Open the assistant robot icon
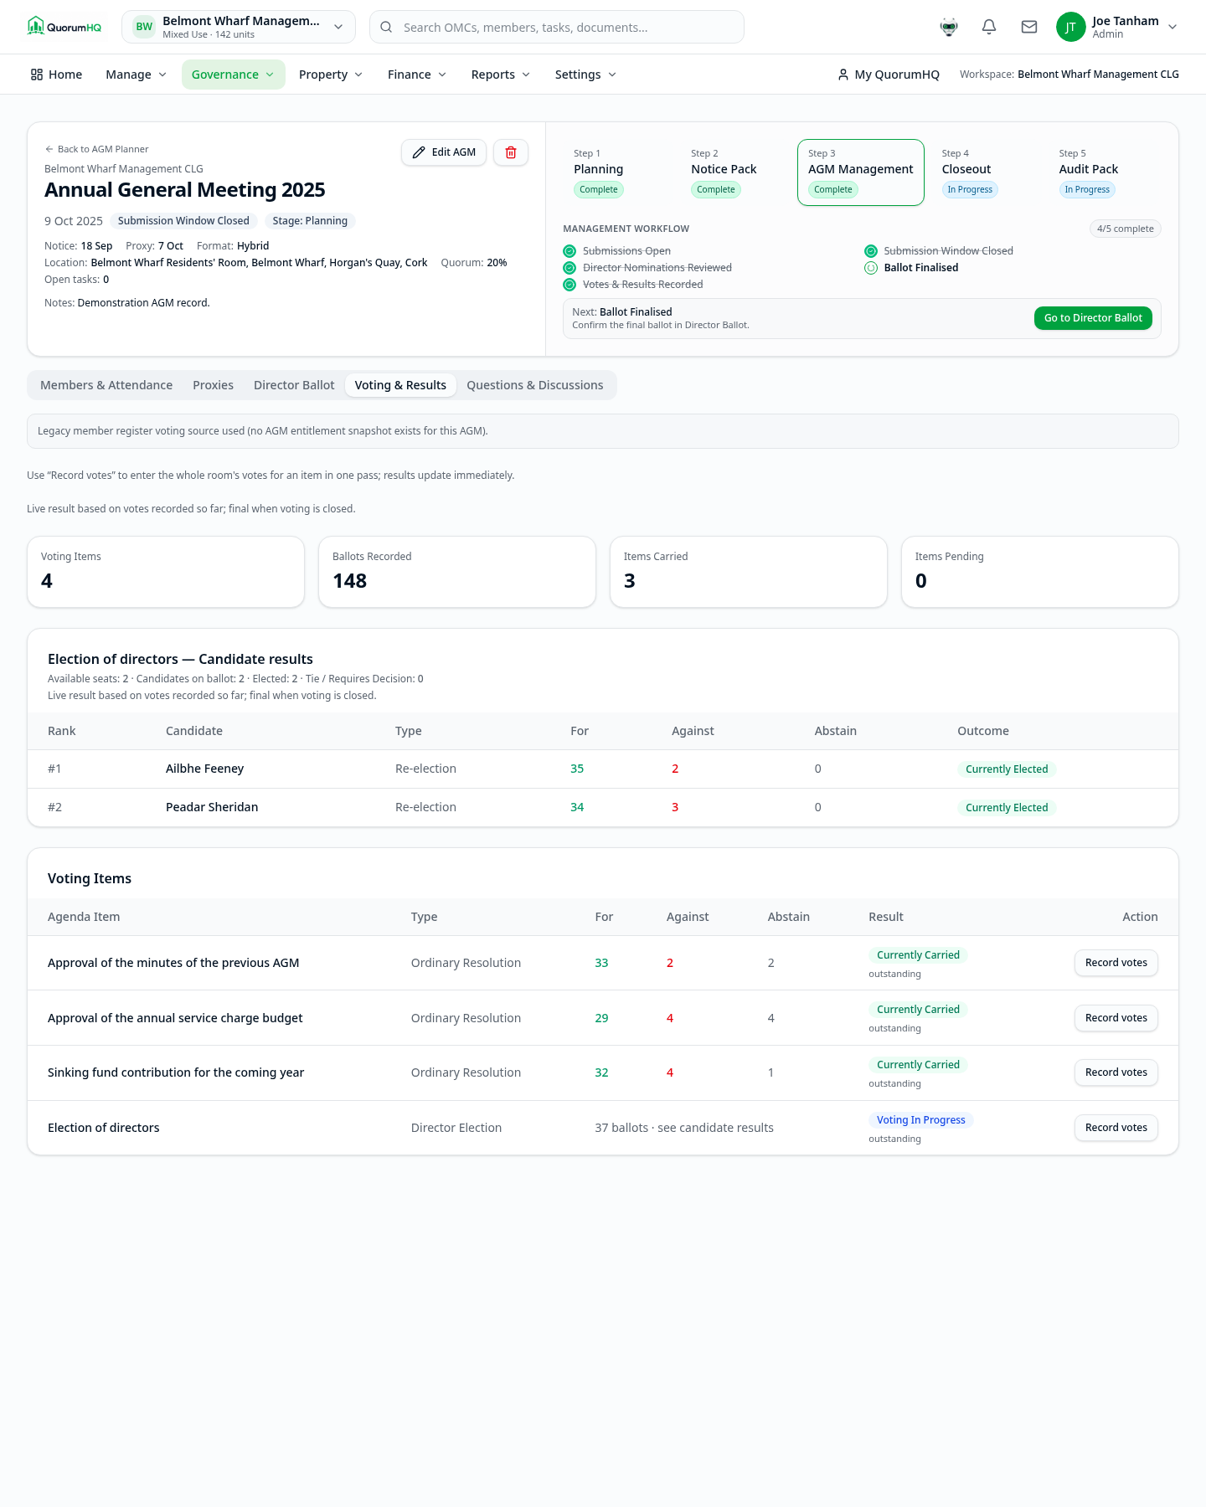The height and width of the screenshot is (1507, 1206). pyautogui.click(x=949, y=27)
